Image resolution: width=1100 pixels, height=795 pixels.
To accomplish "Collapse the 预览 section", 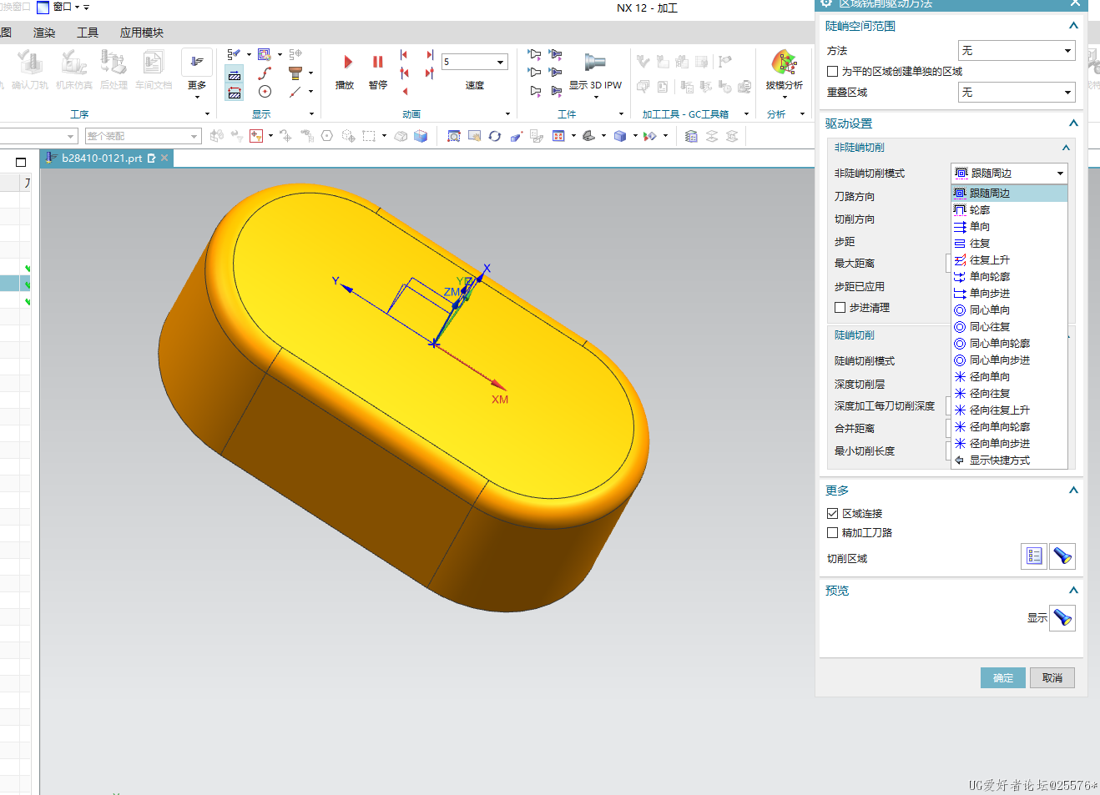I will pos(1073,590).
